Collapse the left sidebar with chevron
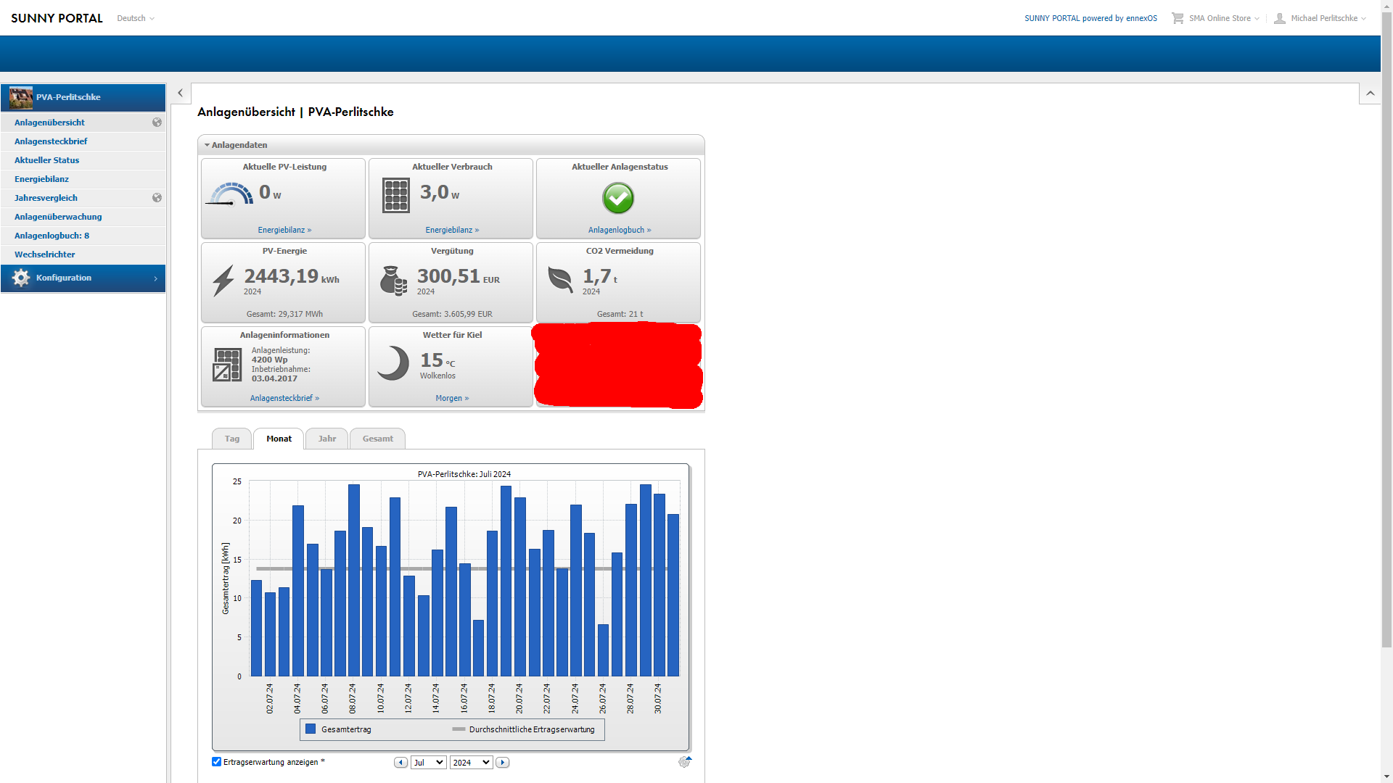Image resolution: width=1393 pixels, height=783 pixels. 180,93
